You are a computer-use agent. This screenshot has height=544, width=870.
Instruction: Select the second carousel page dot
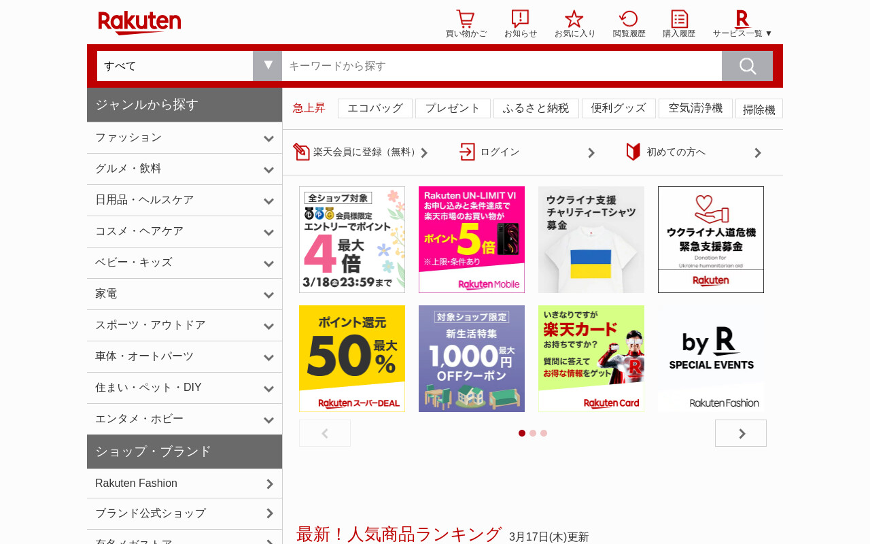click(x=533, y=433)
